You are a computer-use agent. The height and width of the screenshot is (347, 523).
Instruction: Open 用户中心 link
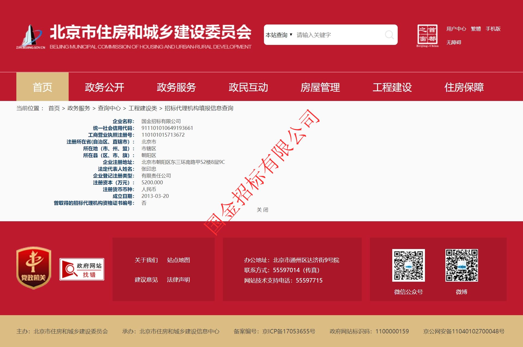pos(456,29)
